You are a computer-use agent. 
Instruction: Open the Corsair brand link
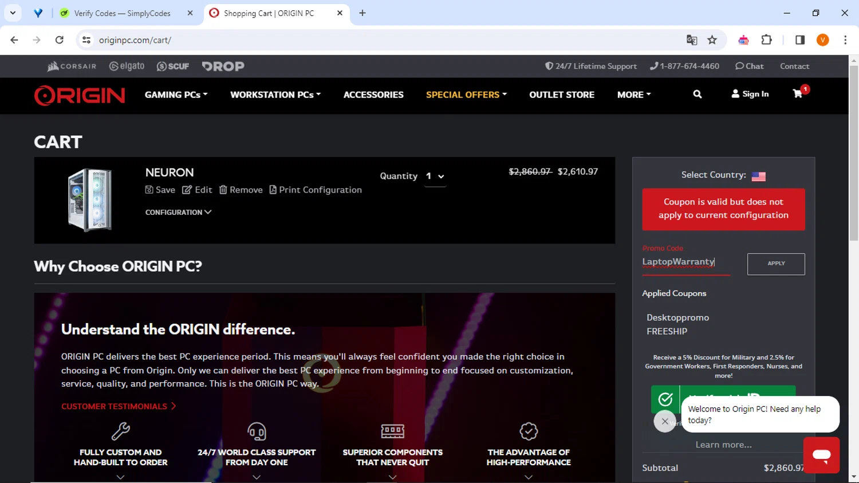(72, 66)
